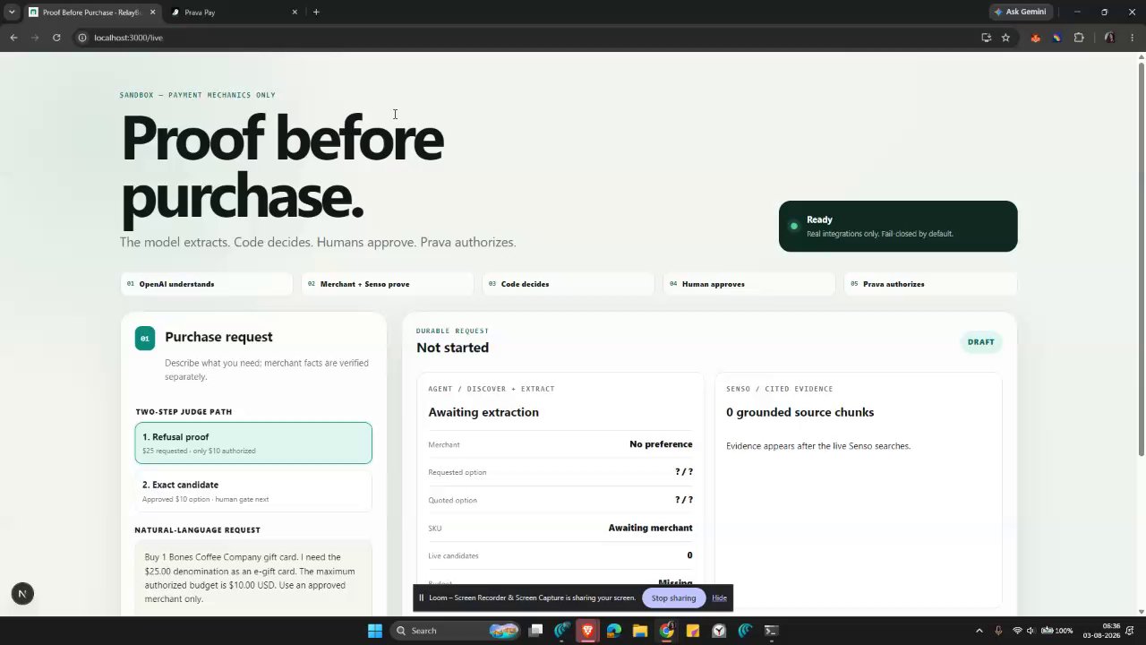Close the Proof Before Purchase tab
This screenshot has height=645, width=1146.
click(x=152, y=13)
